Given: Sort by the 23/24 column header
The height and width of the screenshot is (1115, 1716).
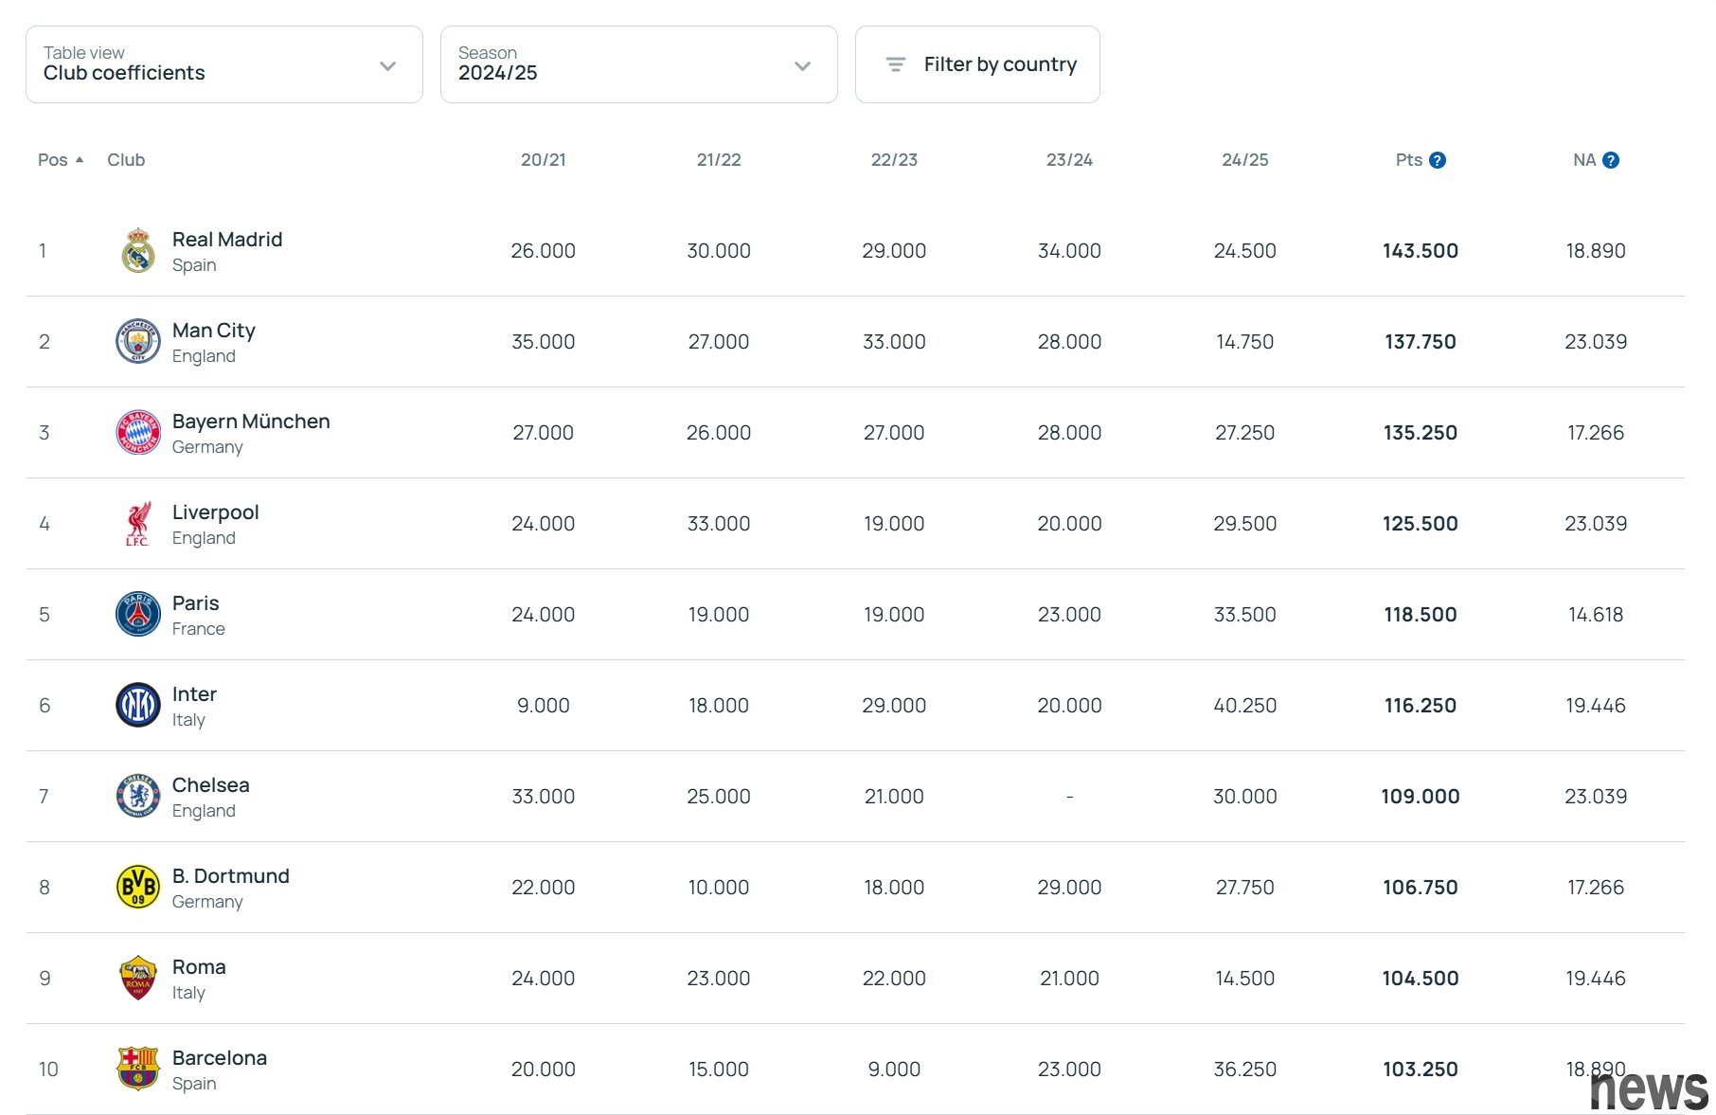Looking at the screenshot, I should click(x=1069, y=160).
